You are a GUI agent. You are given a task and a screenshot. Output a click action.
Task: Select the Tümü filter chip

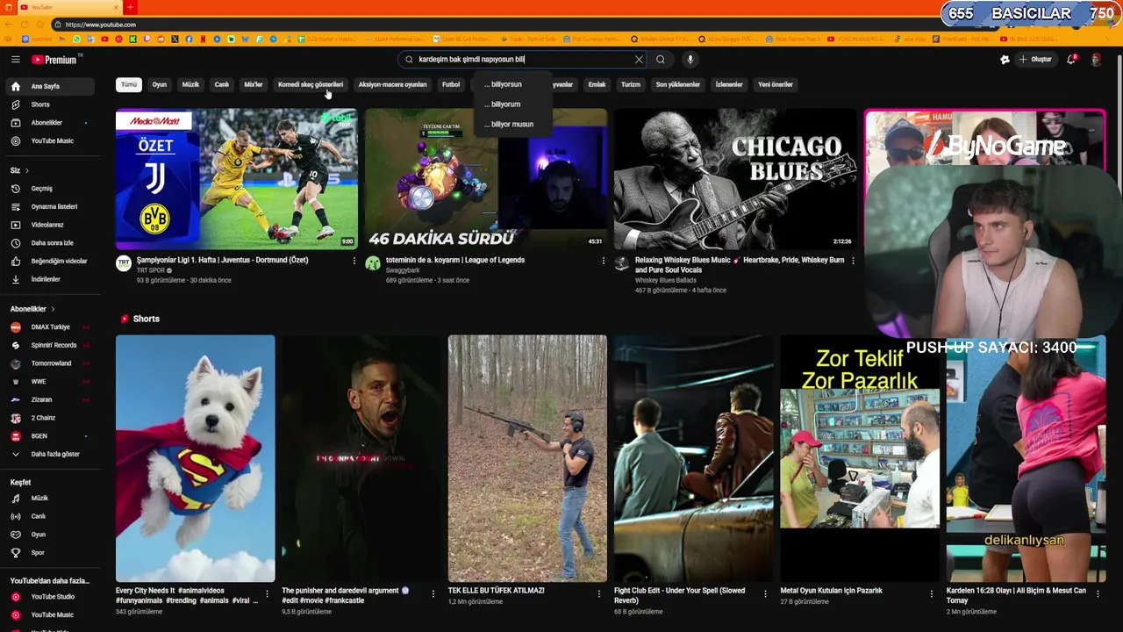point(129,84)
